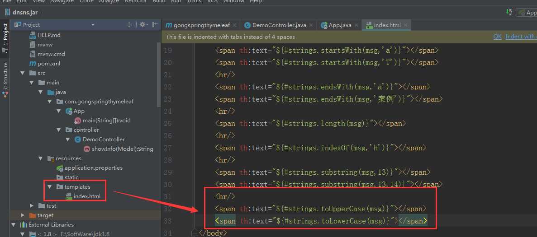
Task: Switch to the DemoController.java tab
Action: click(x=279, y=25)
